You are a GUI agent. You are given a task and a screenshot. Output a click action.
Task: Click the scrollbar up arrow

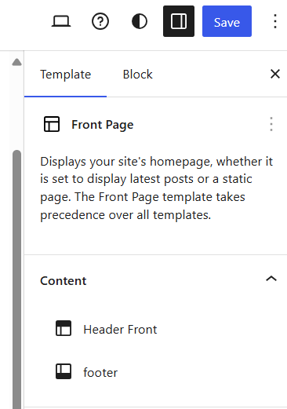coord(16,62)
